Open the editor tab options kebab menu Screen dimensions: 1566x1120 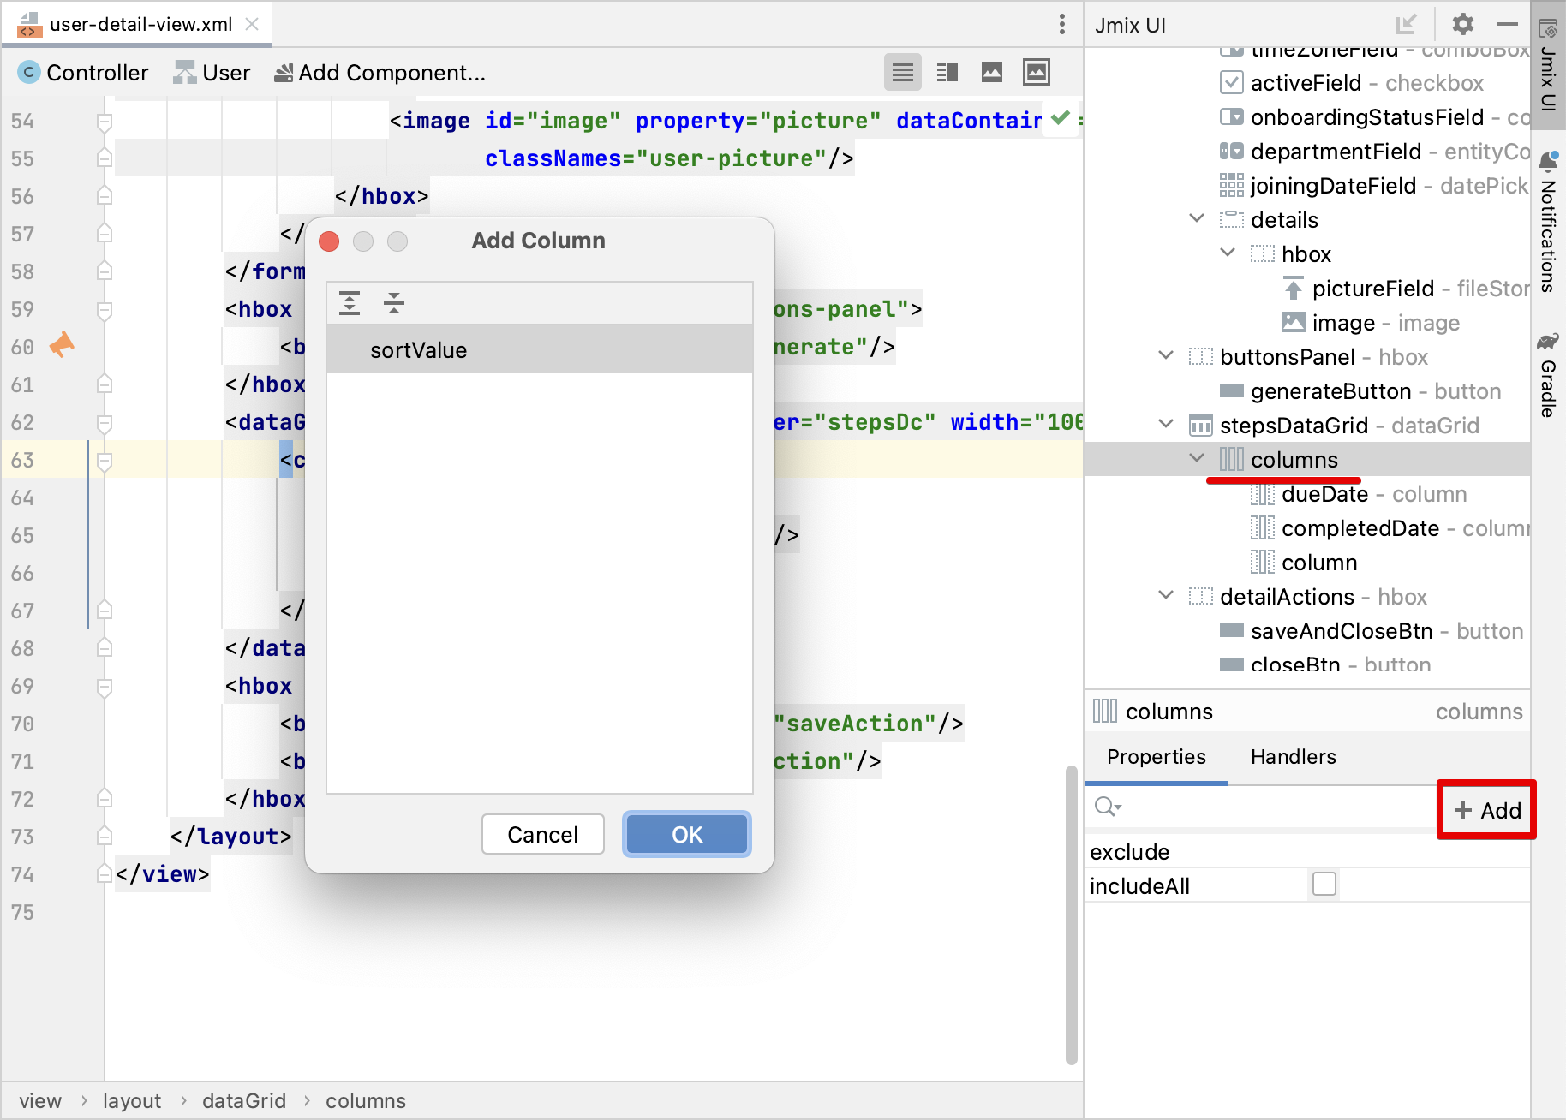(x=1062, y=24)
